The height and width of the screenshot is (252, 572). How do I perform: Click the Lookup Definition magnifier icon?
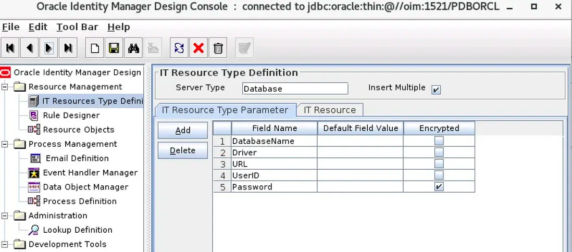(x=34, y=230)
